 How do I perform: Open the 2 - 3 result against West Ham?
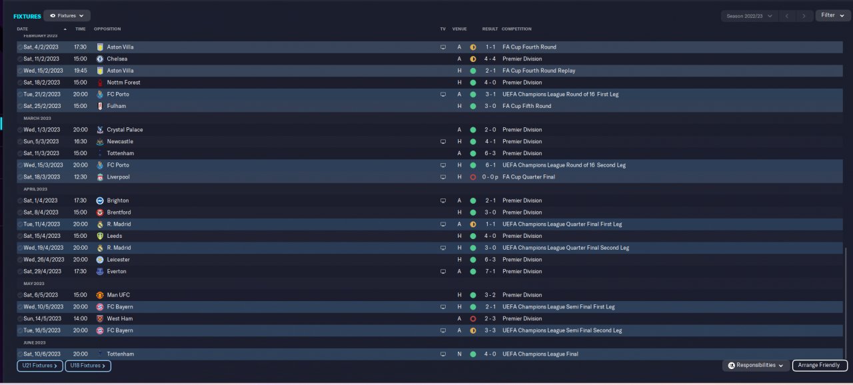[490, 319]
